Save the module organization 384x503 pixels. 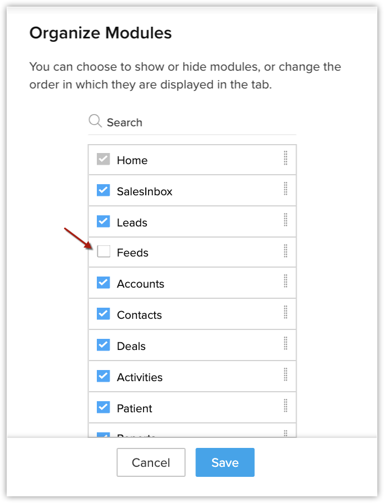point(225,462)
